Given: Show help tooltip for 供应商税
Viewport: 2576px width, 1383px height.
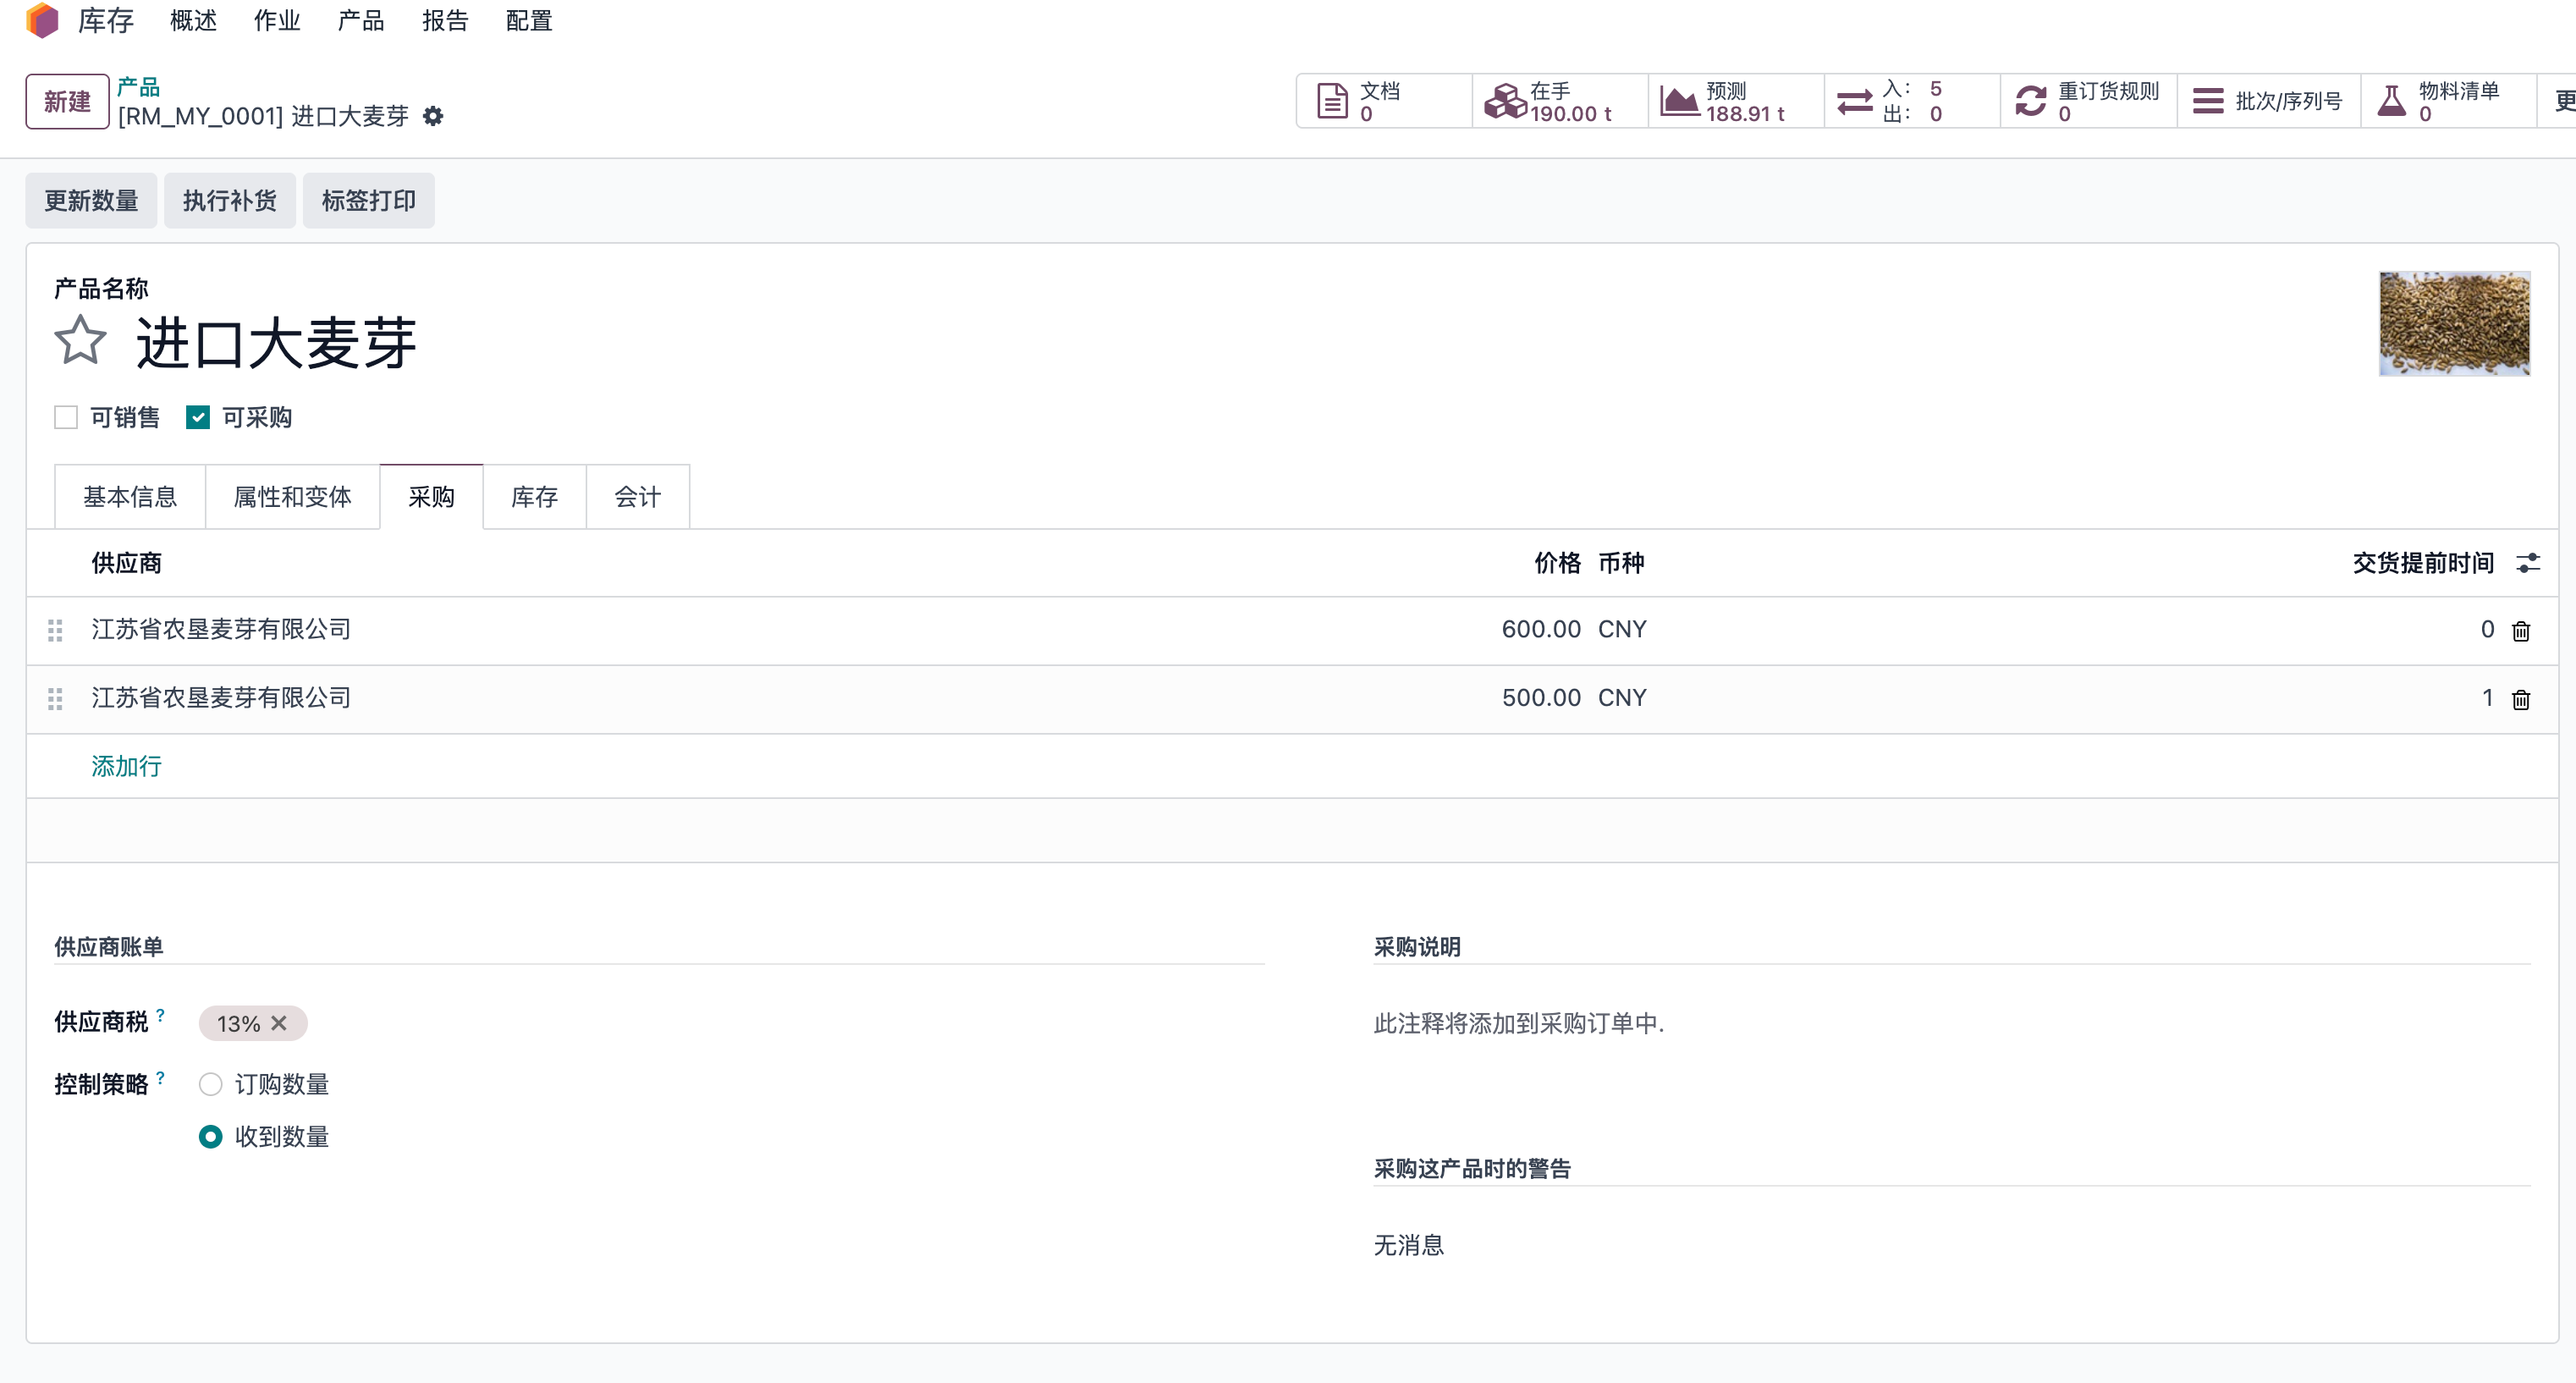Looking at the screenshot, I should [160, 1015].
